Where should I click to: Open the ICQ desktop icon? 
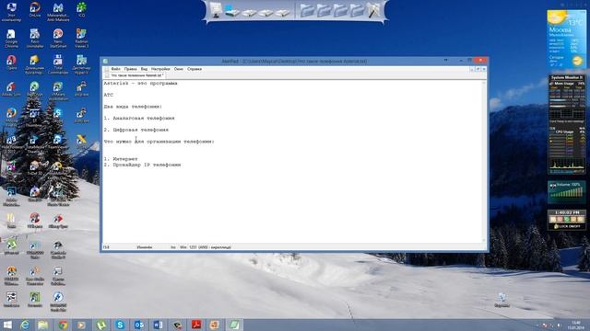[x=81, y=10]
